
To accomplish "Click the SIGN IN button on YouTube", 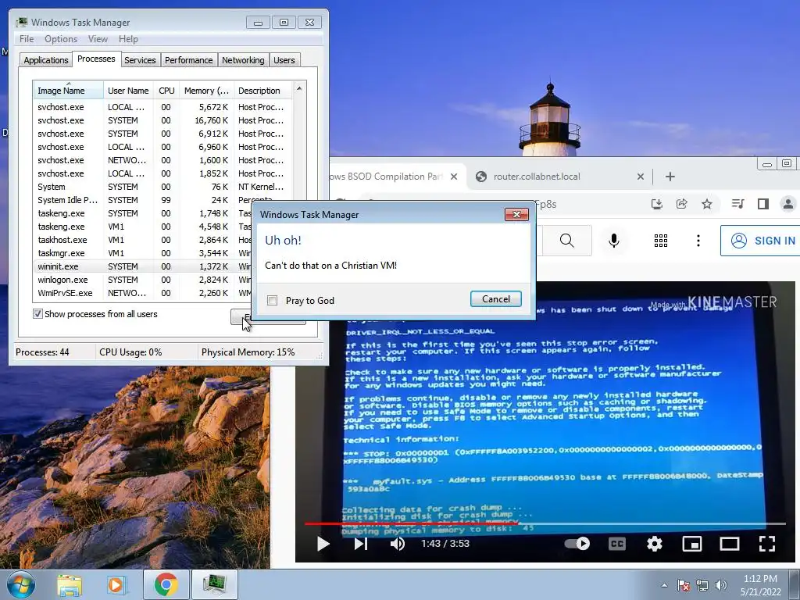I will click(762, 241).
